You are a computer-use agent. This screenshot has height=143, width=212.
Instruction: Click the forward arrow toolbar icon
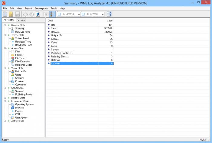31,14
